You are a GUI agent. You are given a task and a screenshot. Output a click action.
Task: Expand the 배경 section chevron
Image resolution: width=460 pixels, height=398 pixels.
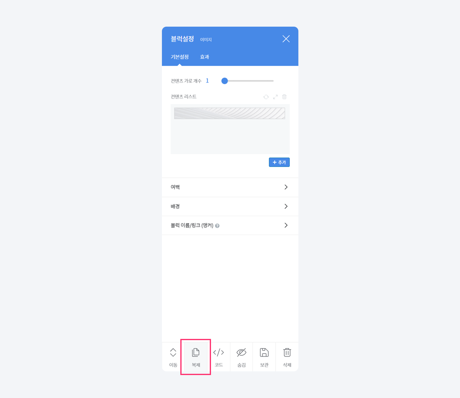(x=286, y=206)
